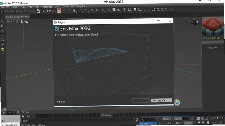
Task: Click the 'Wlid S6' button in the dialog
Action: coord(161,101)
